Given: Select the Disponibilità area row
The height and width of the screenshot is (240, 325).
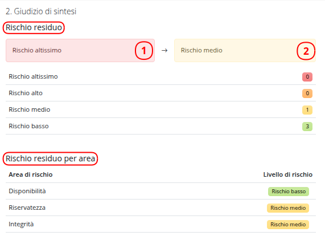Looking at the screenshot, I should [161, 191].
